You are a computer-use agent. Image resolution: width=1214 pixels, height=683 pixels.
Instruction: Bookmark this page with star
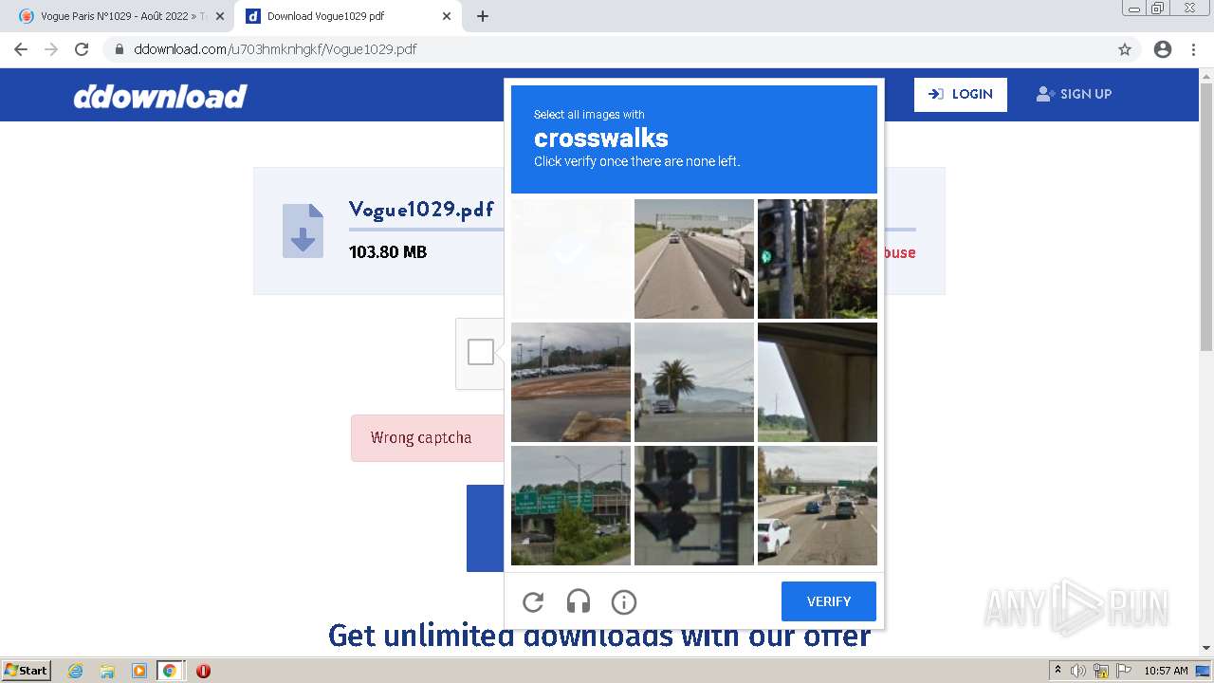click(1125, 49)
